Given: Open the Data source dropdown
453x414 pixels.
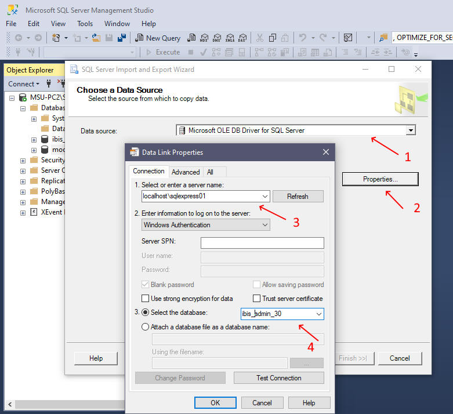Looking at the screenshot, I should point(411,130).
